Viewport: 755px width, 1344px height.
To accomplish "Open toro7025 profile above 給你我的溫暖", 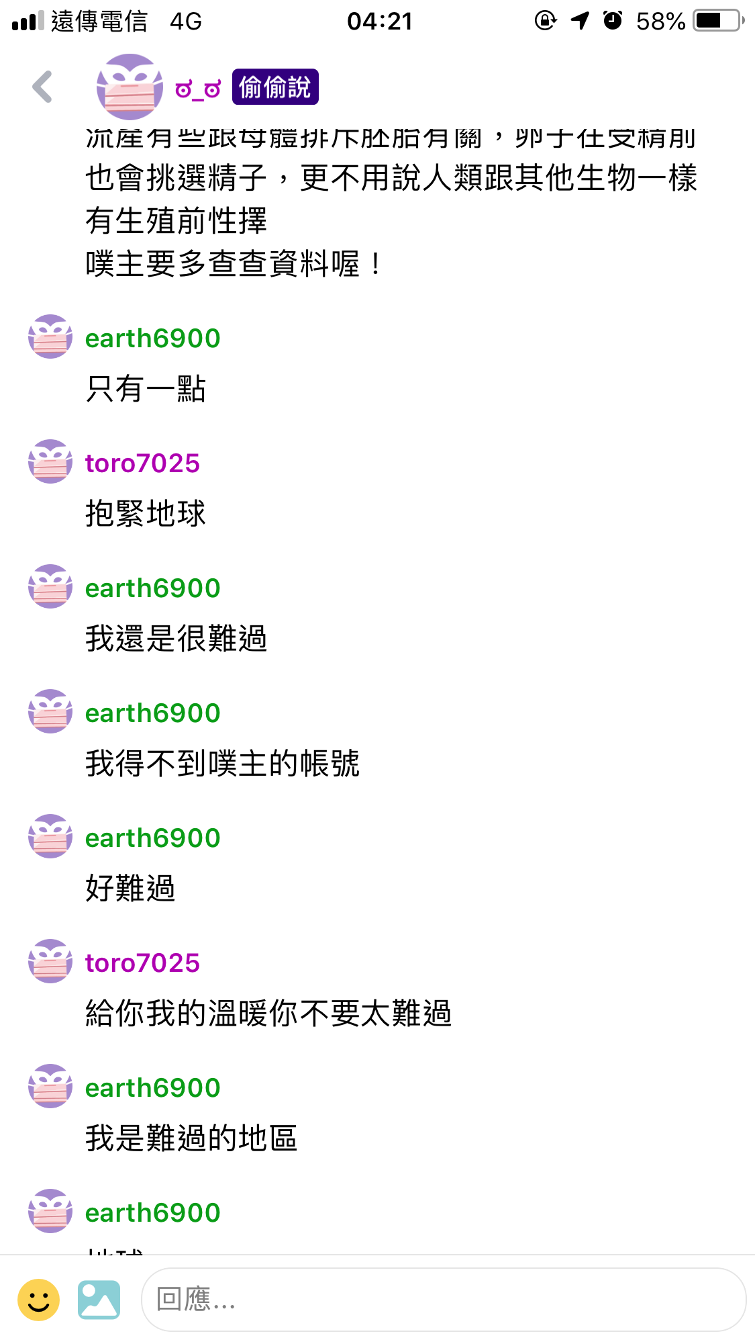I will (142, 962).
